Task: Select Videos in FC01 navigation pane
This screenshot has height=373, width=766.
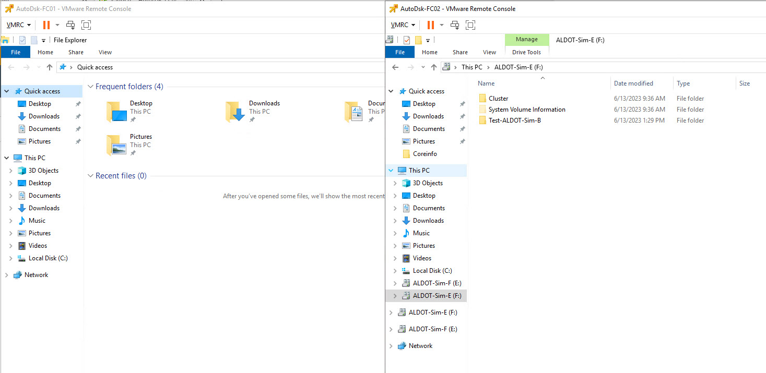Action: click(38, 246)
